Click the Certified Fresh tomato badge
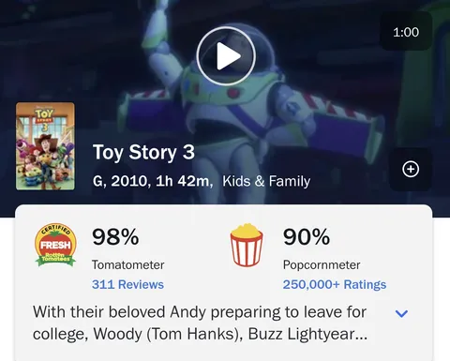Viewport: 450px width, 361px height. (55, 245)
